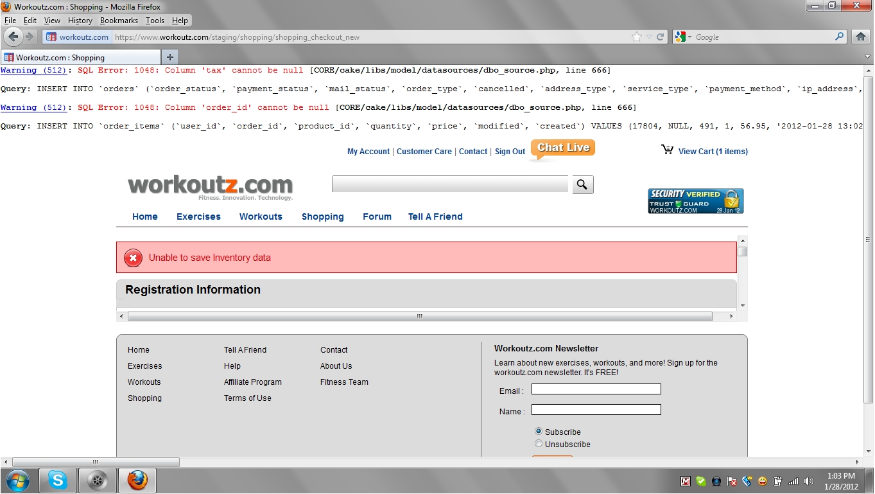Click the newsletter Email field
This screenshot has height=494, width=875.
coord(596,389)
